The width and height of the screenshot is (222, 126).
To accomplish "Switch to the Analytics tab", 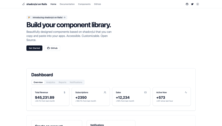I will [51, 82].
